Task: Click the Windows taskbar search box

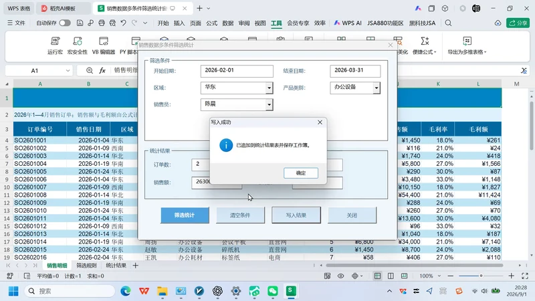Action: point(70,291)
